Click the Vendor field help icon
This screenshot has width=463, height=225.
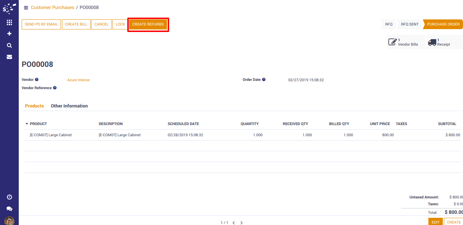[x=37, y=80]
